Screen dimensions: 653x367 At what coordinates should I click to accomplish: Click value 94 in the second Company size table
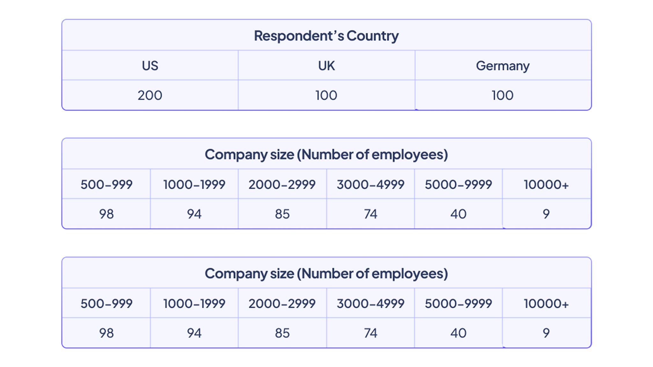(194, 333)
